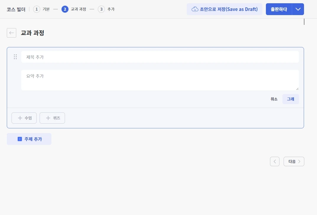Go to previous page with left chevron
The image size is (317, 215).
point(275,161)
